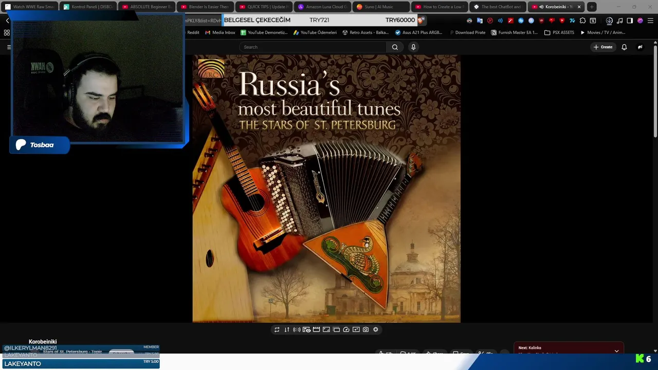Click the browser back arrow

click(x=7, y=21)
